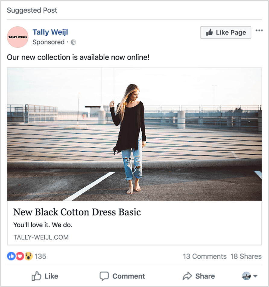Open the 18 Shares link
The width and height of the screenshot is (269, 287).
[246, 256]
